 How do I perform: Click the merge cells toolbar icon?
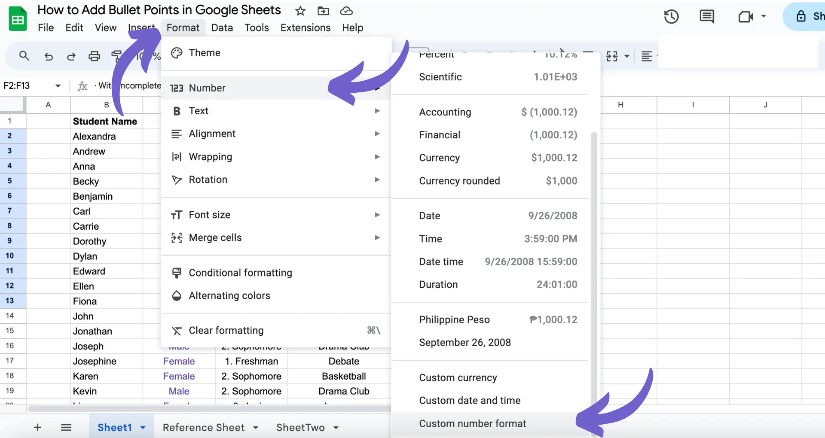click(612, 56)
